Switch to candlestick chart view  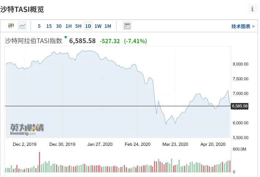(x=11, y=26)
